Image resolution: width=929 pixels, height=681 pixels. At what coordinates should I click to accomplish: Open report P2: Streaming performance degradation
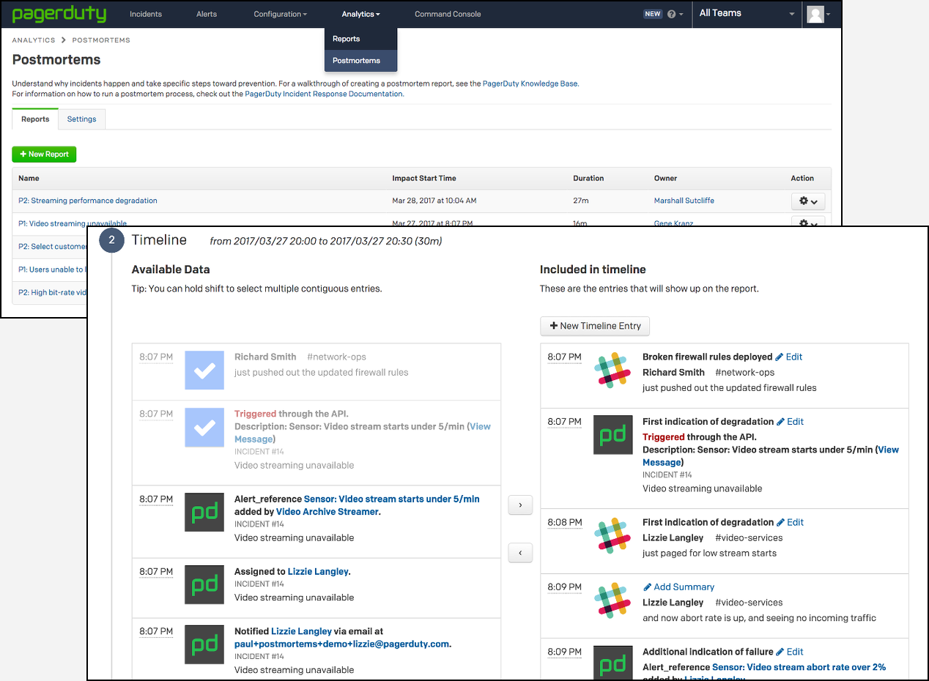(88, 201)
